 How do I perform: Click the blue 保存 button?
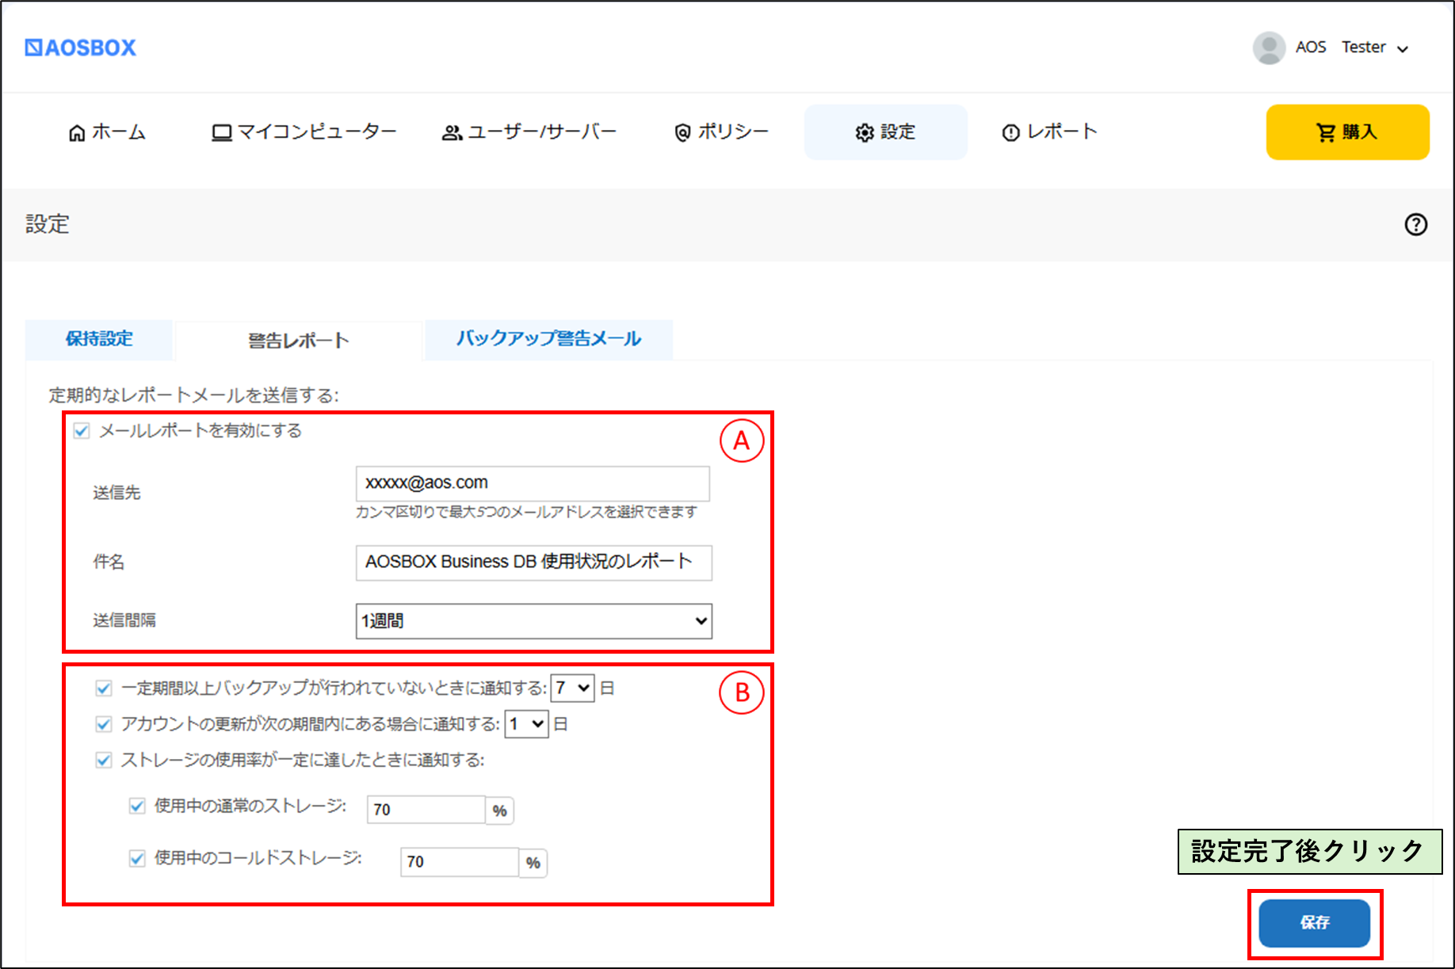pos(1314,923)
